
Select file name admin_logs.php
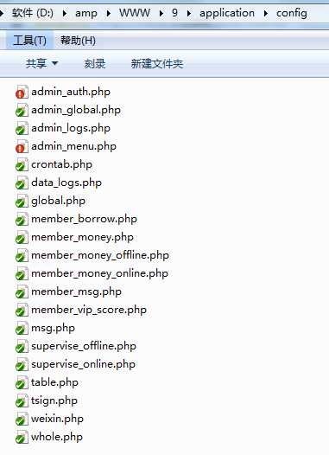click(x=71, y=128)
